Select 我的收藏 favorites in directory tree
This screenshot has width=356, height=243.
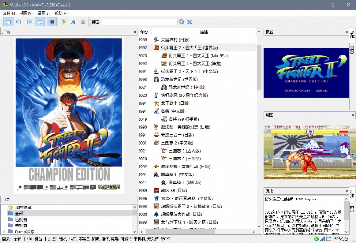[x=23, y=207]
